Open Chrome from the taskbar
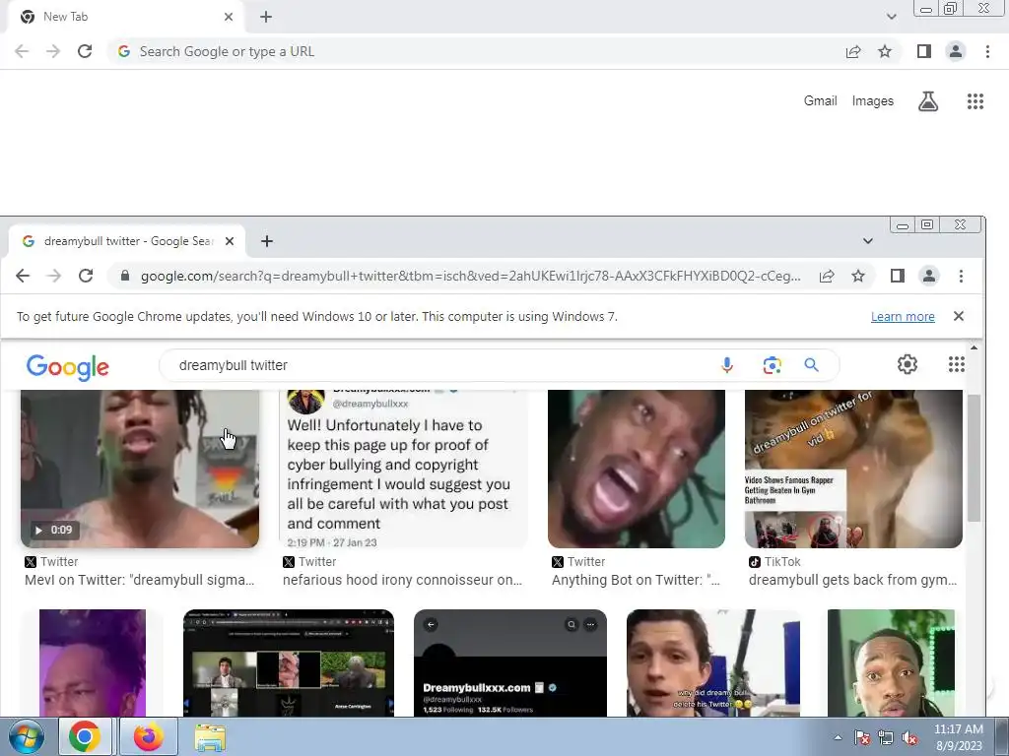1009x756 pixels. pyautogui.click(x=85, y=736)
